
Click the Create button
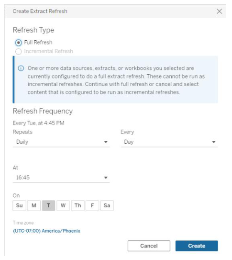click(197, 246)
